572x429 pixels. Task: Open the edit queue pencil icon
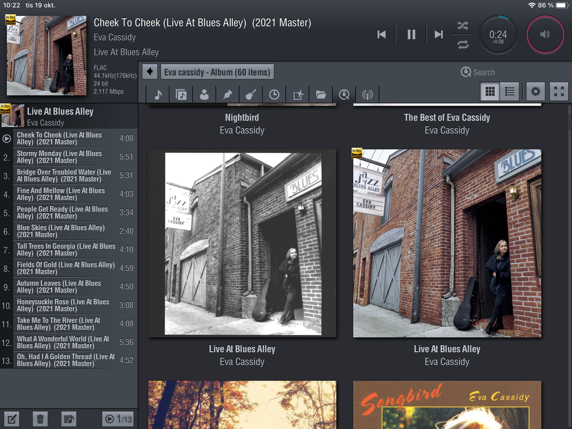point(12,419)
